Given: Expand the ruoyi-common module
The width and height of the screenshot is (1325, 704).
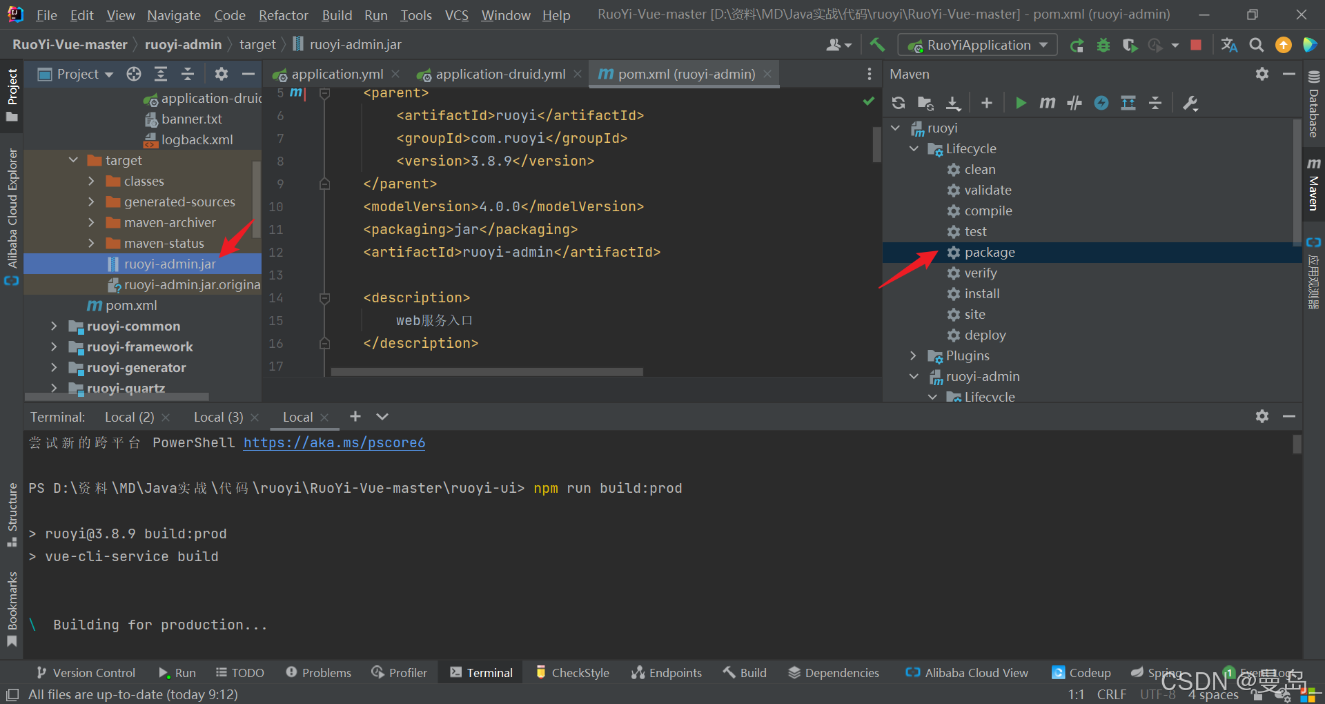Looking at the screenshot, I should coord(54,326).
